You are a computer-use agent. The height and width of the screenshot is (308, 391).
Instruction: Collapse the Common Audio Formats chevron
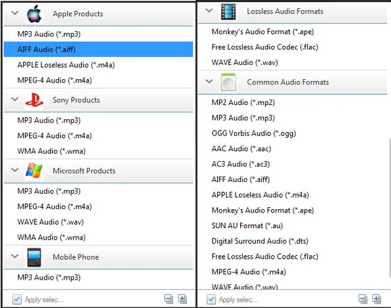click(209, 81)
